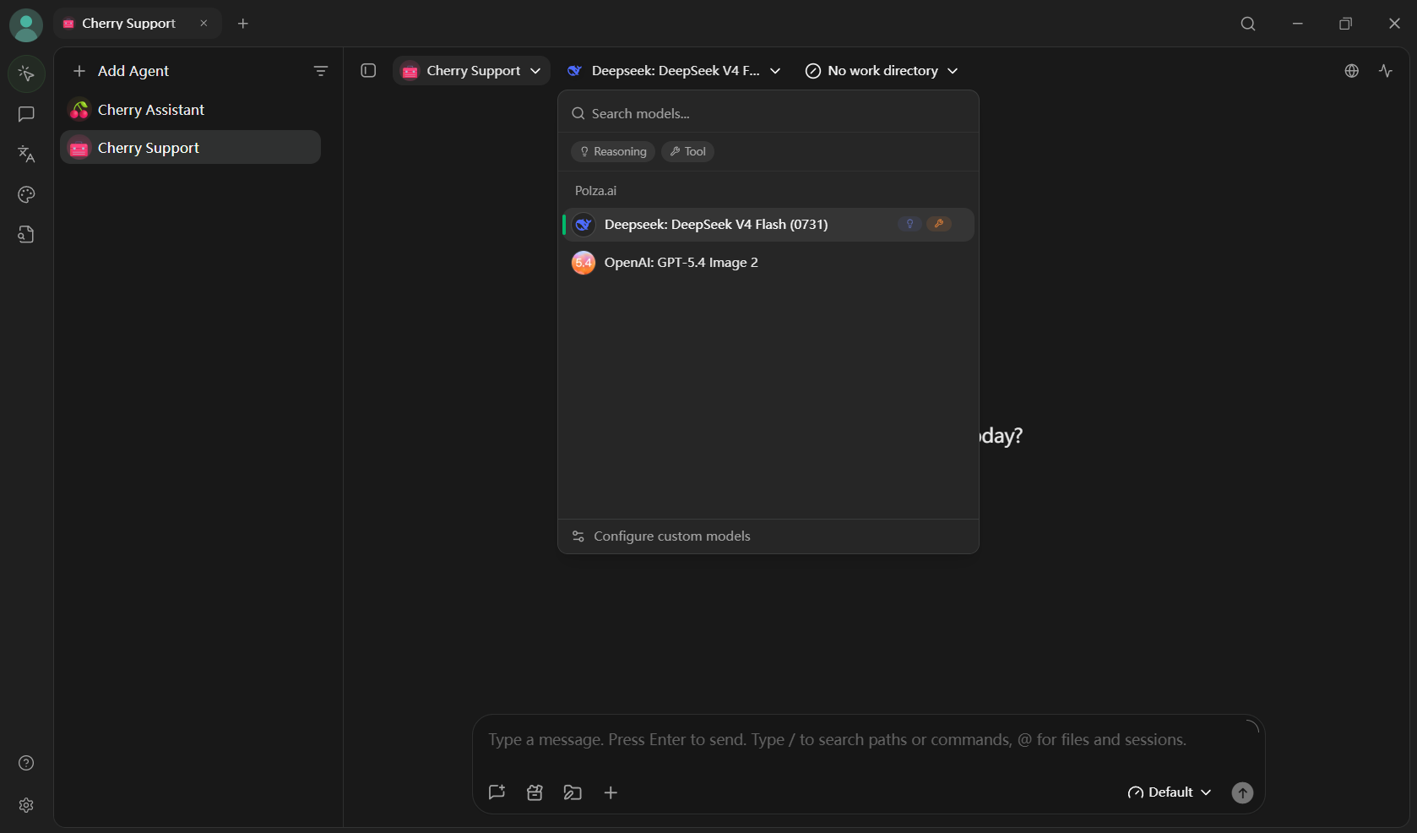Select Cherry Support in the agent list
Image resolution: width=1417 pixels, height=833 pixels.
[191, 148]
